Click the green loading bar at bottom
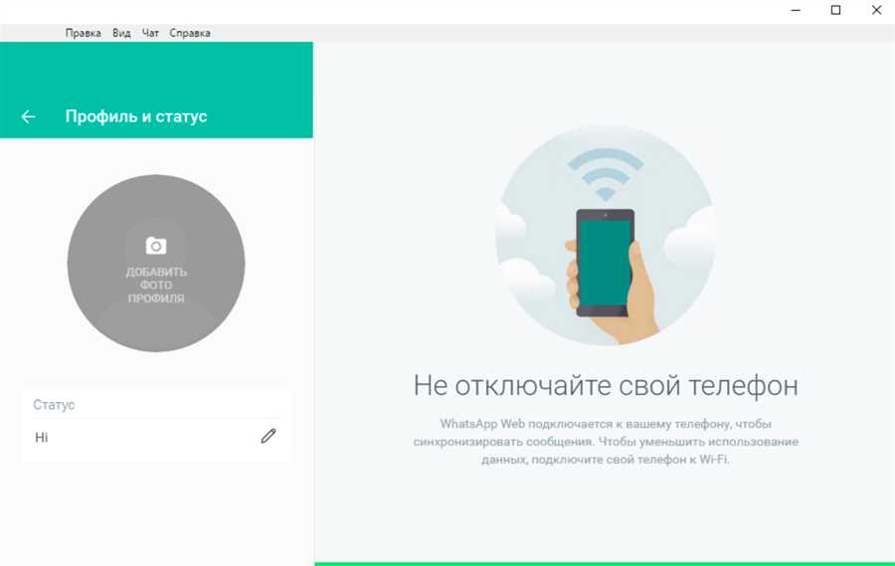 (x=605, y=563)
